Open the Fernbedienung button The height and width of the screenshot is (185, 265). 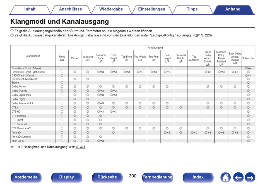[x=157, y=177]
